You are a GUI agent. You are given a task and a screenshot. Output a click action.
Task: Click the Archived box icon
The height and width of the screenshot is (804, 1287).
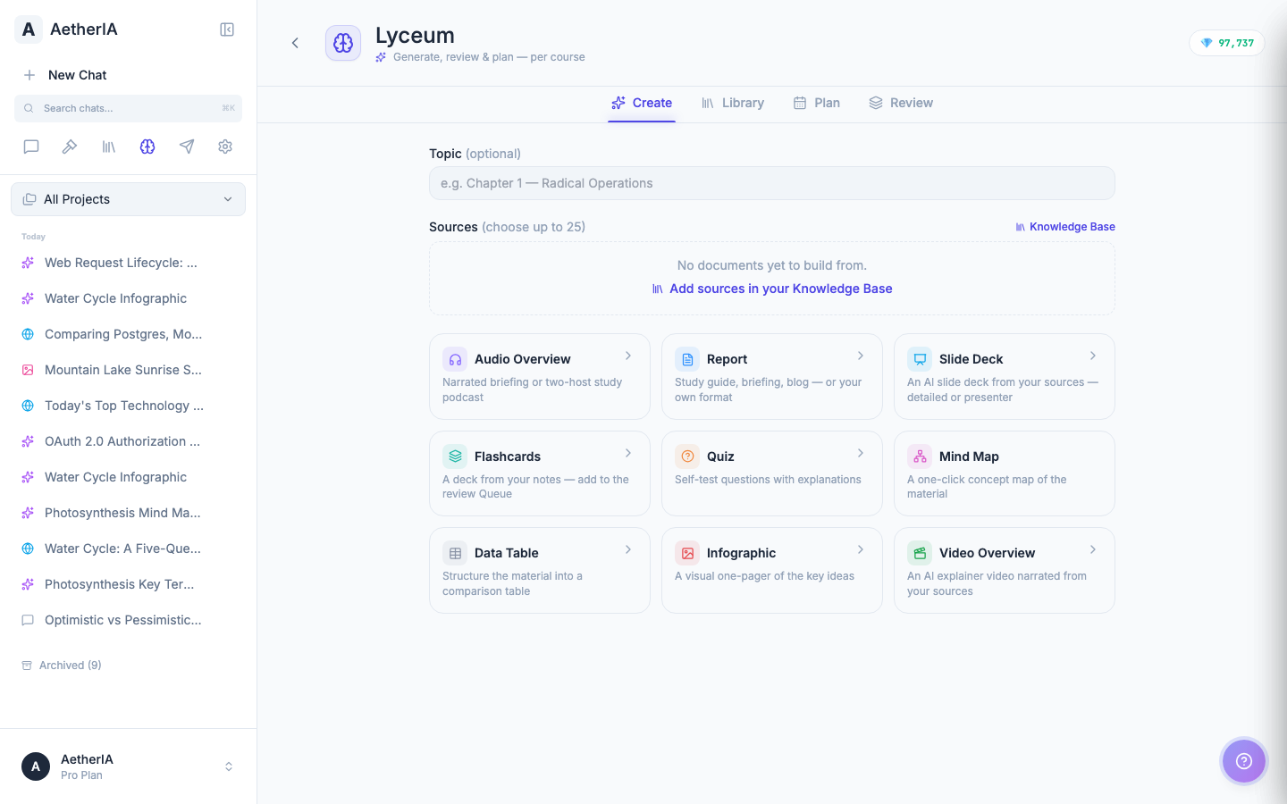[x=27, y=666]
